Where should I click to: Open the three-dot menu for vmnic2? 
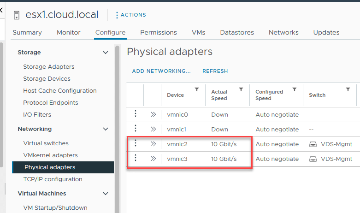(x=136, y=144)
